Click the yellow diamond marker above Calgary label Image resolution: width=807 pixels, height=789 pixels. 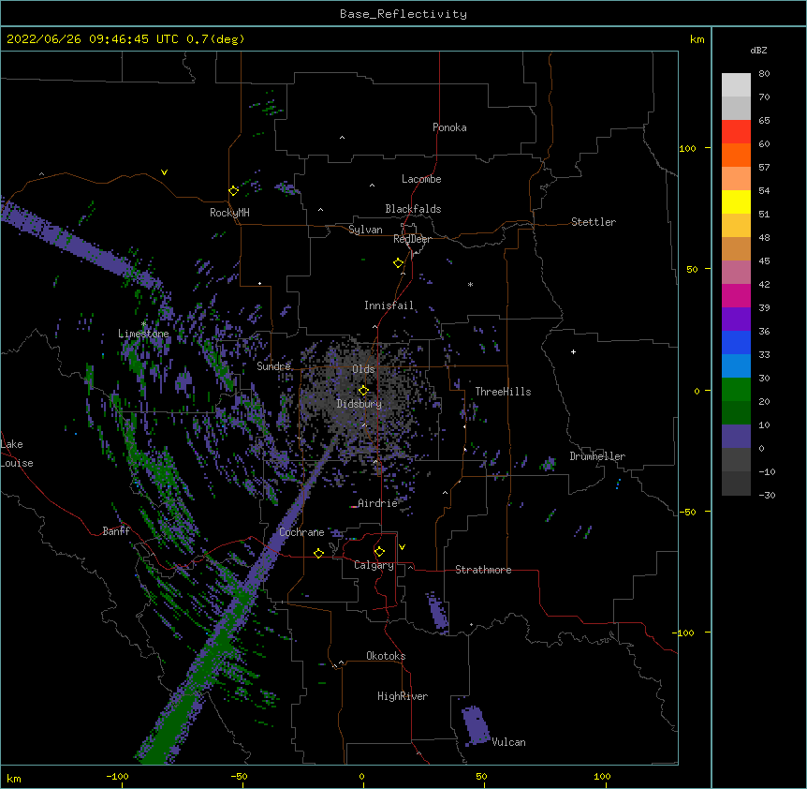pos(379,552)
